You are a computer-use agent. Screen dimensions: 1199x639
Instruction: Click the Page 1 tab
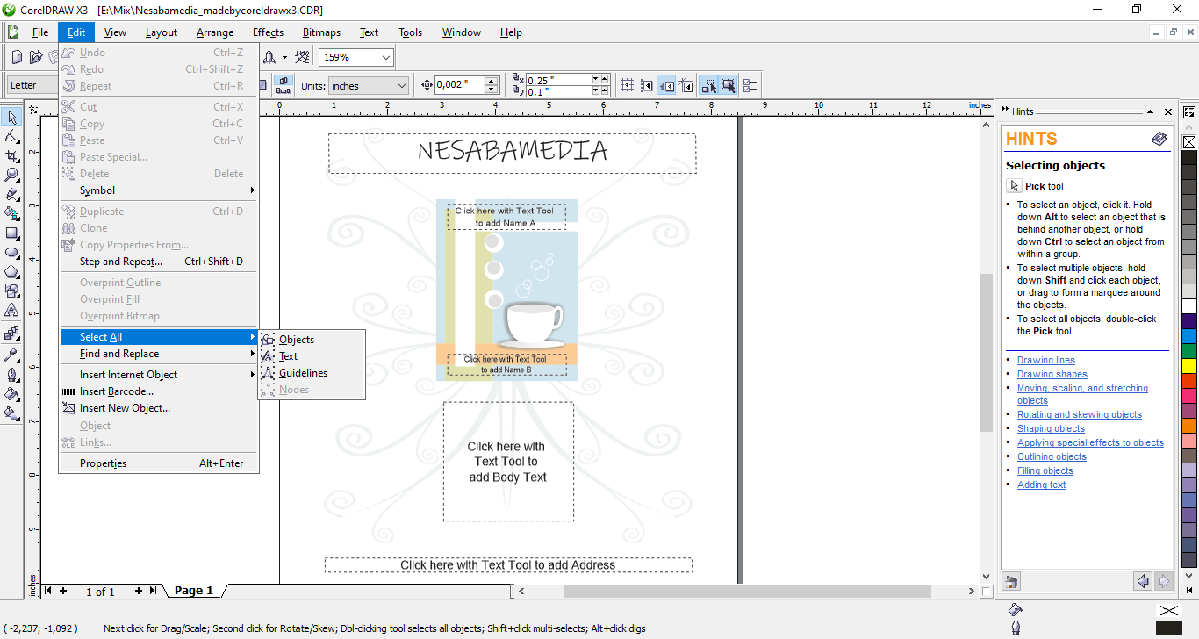(194, 591)
